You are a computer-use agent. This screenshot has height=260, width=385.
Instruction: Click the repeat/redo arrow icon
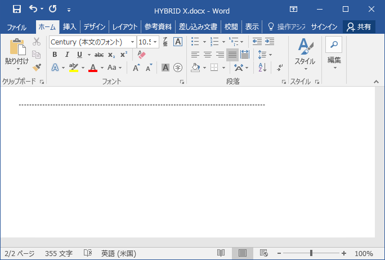(x=52, y=9)
